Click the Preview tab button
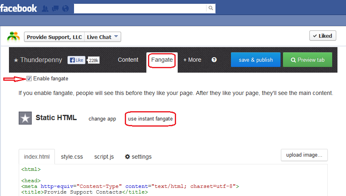The height and width of the screenshot is (196, 346). [x=308, y=60]
